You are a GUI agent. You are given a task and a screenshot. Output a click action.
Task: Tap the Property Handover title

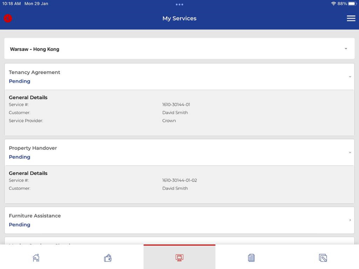[x=33, y=148]
